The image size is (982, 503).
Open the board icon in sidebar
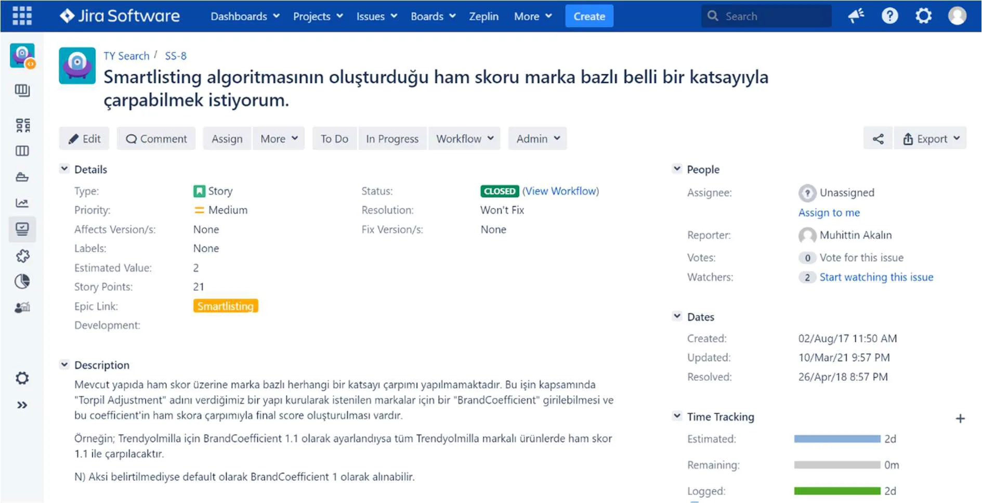click(22, 91)
